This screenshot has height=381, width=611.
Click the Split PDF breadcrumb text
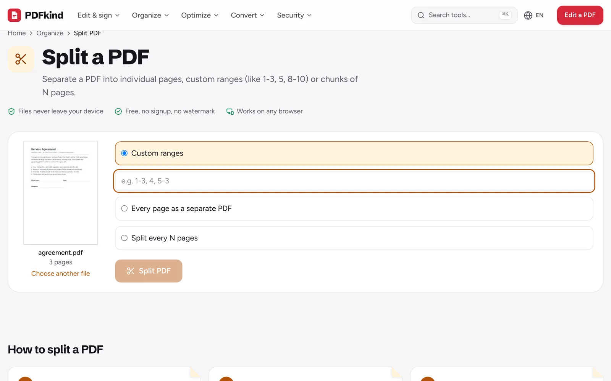pos(87,33)
